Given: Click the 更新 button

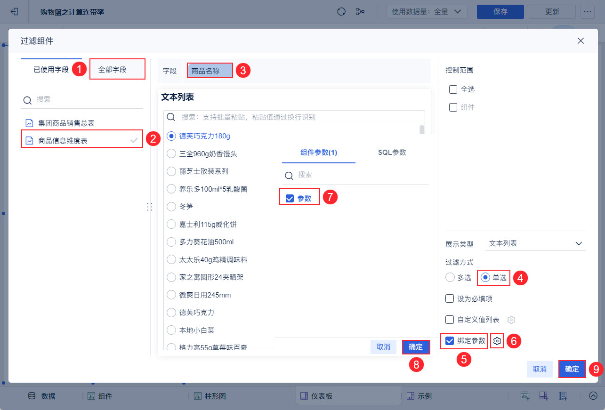Looking at the screenshot, I should point(552,12).
